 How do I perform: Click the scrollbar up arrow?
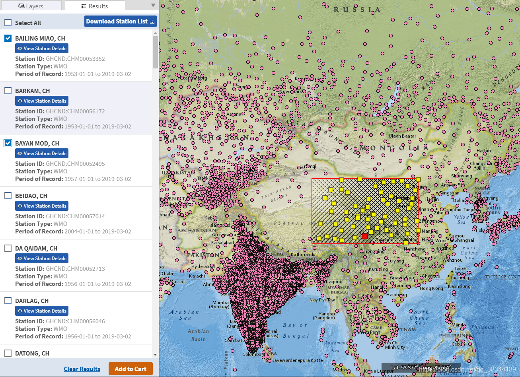pos(155,33)
